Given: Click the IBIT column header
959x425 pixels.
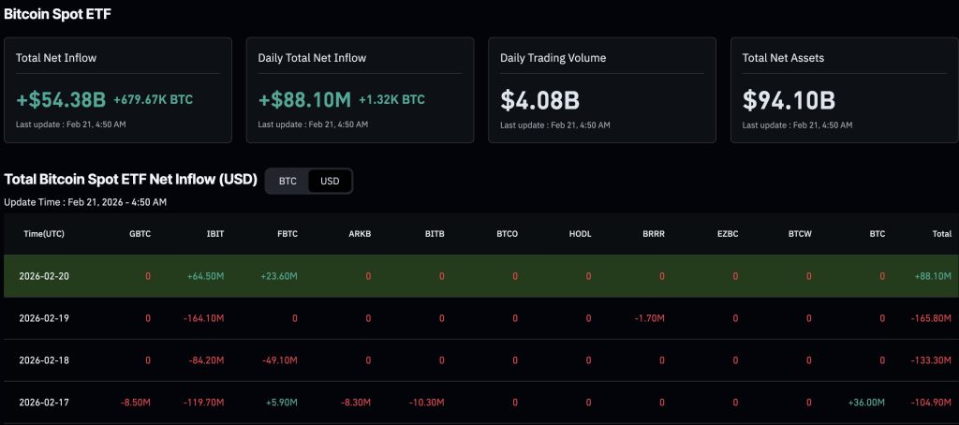Looking at the screenshot, I should coord(214,233).
